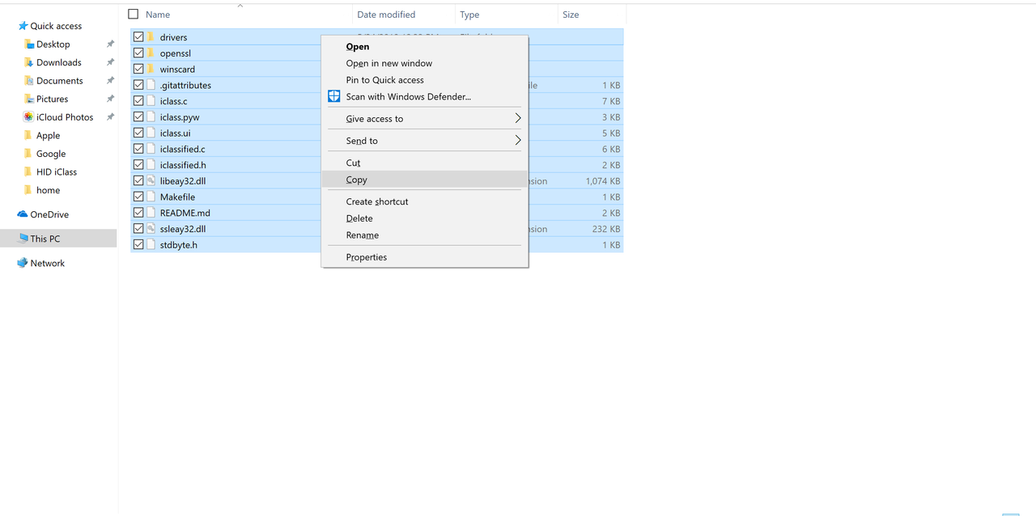Click the ssleay32.dll file icon

pyautogui.click(x=151, y=229)
